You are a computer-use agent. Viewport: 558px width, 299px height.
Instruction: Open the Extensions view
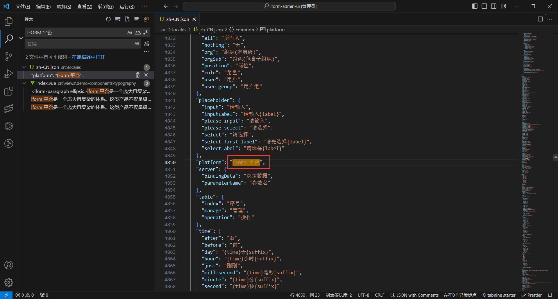[9, 91]
